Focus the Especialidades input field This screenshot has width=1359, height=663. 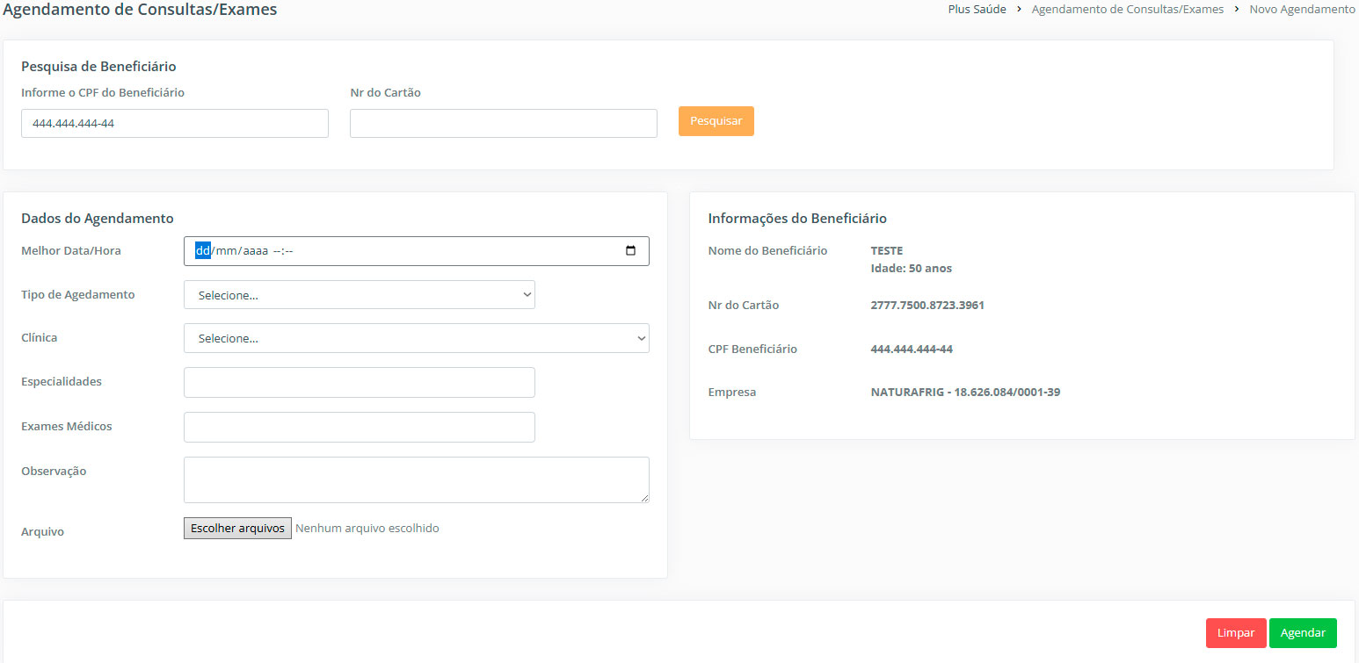tap(359, 383)
